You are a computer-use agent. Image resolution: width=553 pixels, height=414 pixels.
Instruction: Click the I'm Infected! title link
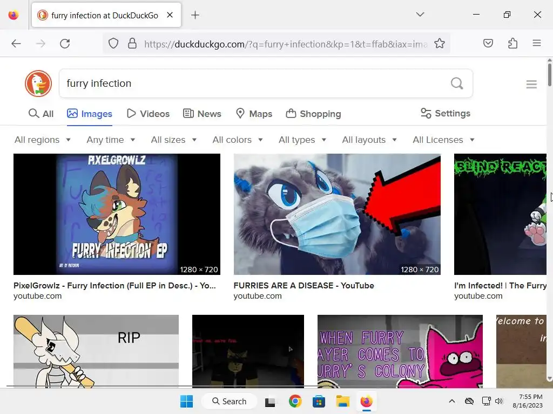pyautogui.click(x=500, y=286)
